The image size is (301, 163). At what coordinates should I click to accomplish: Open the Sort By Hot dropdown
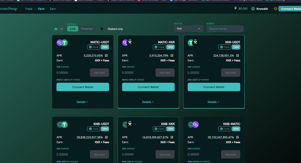tap(189, 29)
